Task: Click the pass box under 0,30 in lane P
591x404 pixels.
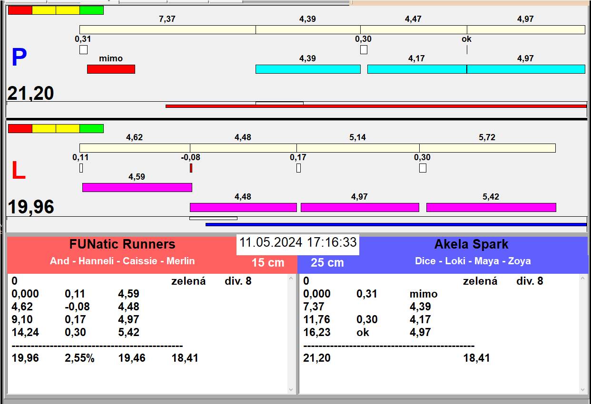Action: point(364,49)
